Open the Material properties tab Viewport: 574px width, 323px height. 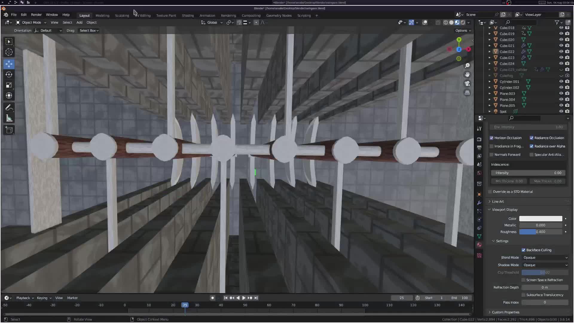pyautogui.click(x=479, y=245)
